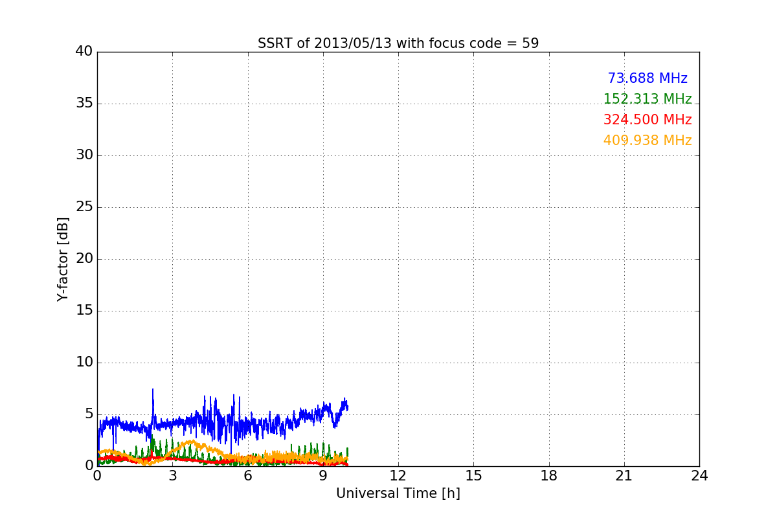
Task: Select the red legend label '324.500 MHz'
Action: point(647,120)
